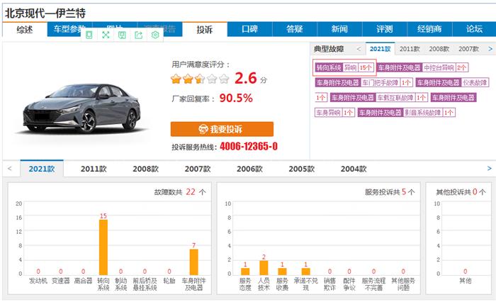This screenshot has height=302, width=496.
Task: Open the 答疑 tab
Action: (x=295, y=29)
